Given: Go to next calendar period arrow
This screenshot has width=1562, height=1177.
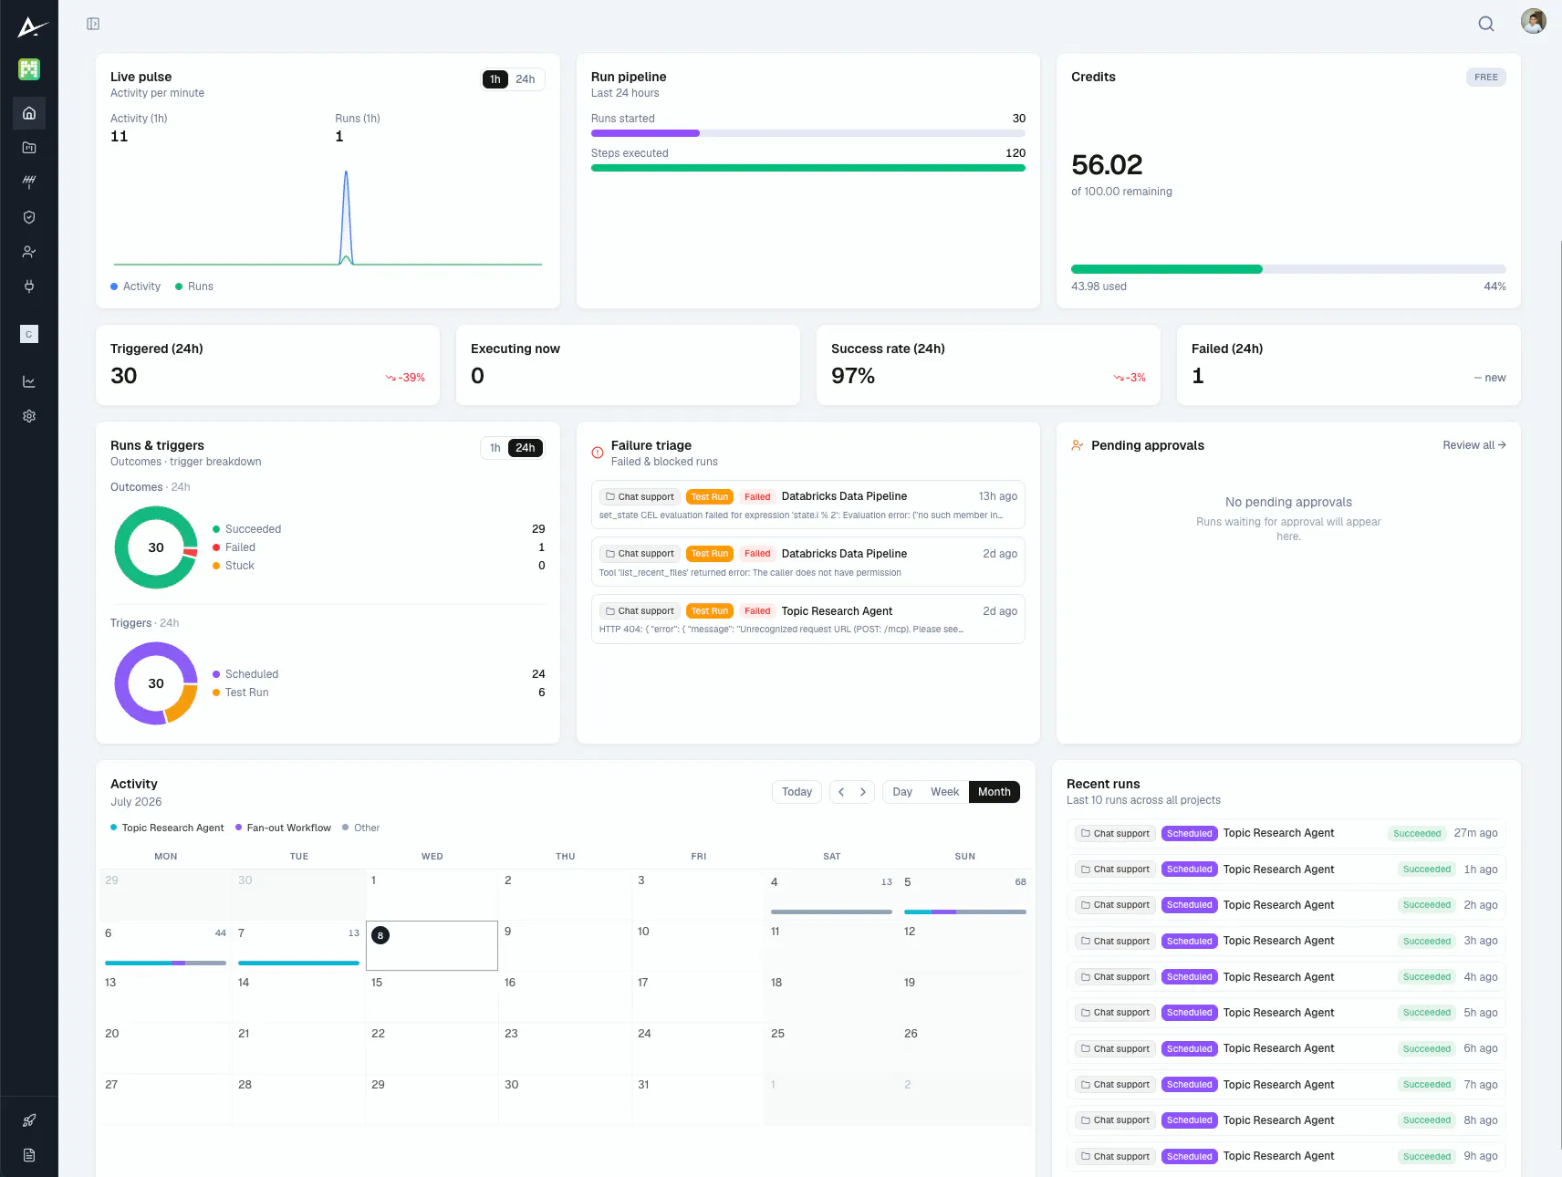Looking at the screenshot, I should point(863,792).
